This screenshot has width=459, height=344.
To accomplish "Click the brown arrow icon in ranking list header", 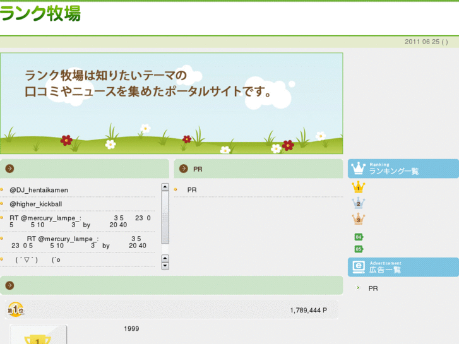I will click(x=9, y=285).
